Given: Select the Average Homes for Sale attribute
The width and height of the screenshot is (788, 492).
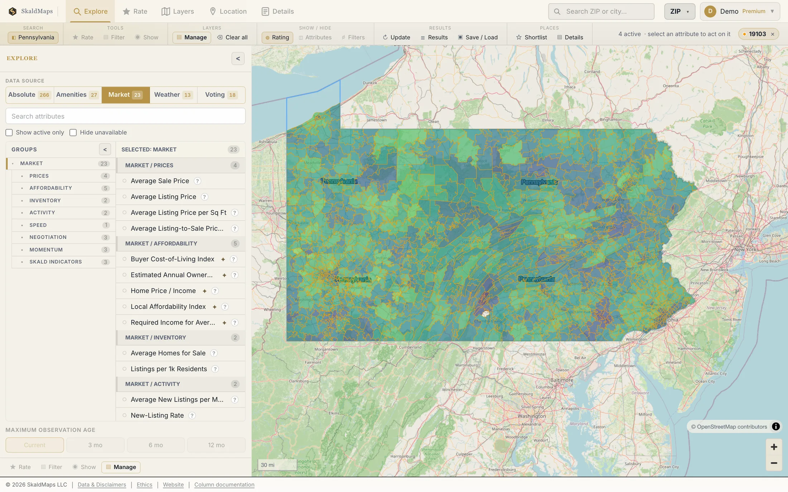Looking at the screenshot, I should click(x=181, y=353).
